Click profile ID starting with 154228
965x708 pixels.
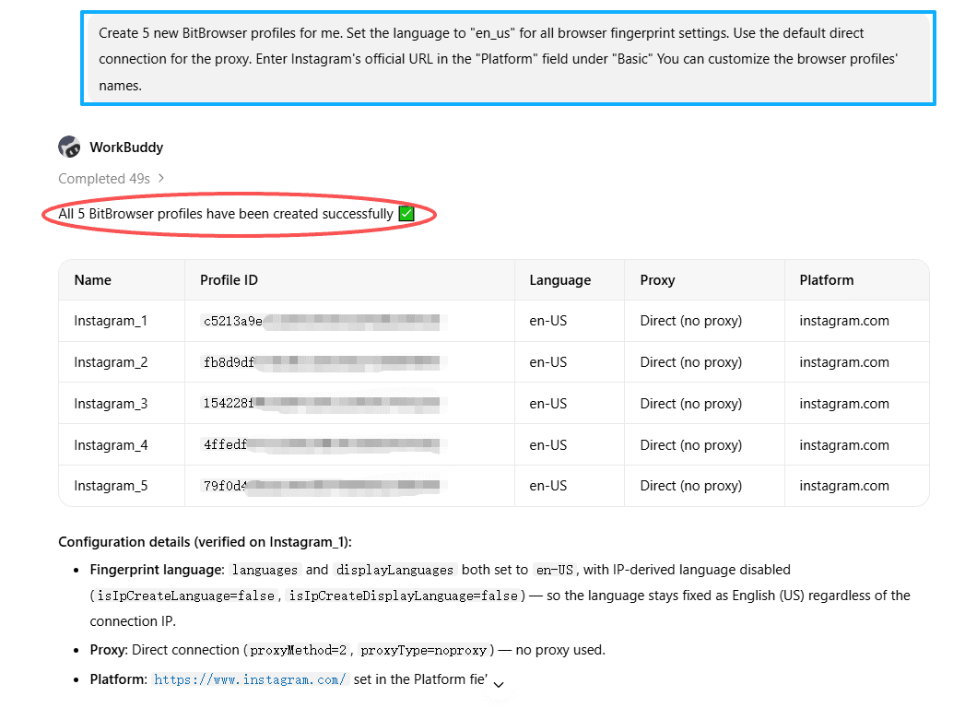322,403
